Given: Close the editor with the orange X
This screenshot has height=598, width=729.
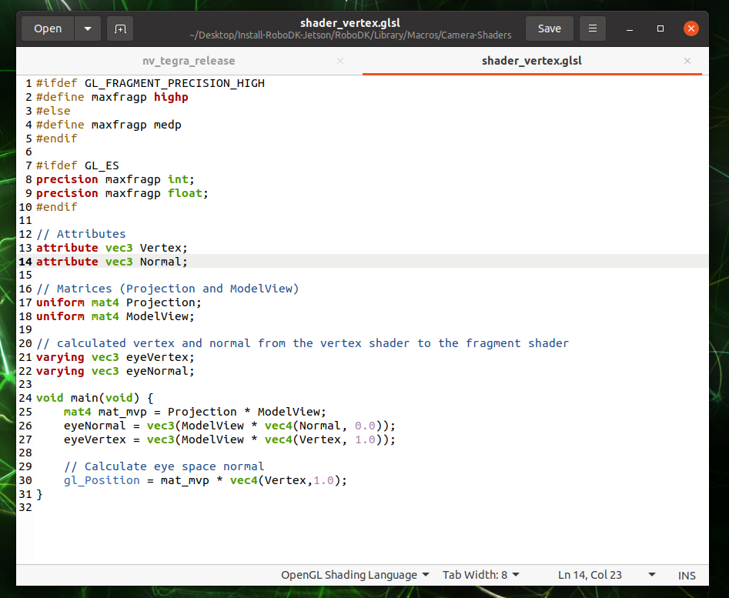Looking at the screenshot, I should 691,28.
